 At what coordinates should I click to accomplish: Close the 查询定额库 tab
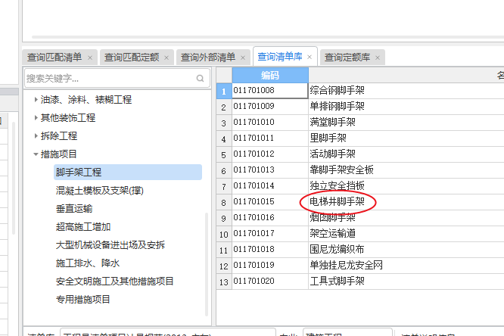[378, 58]
